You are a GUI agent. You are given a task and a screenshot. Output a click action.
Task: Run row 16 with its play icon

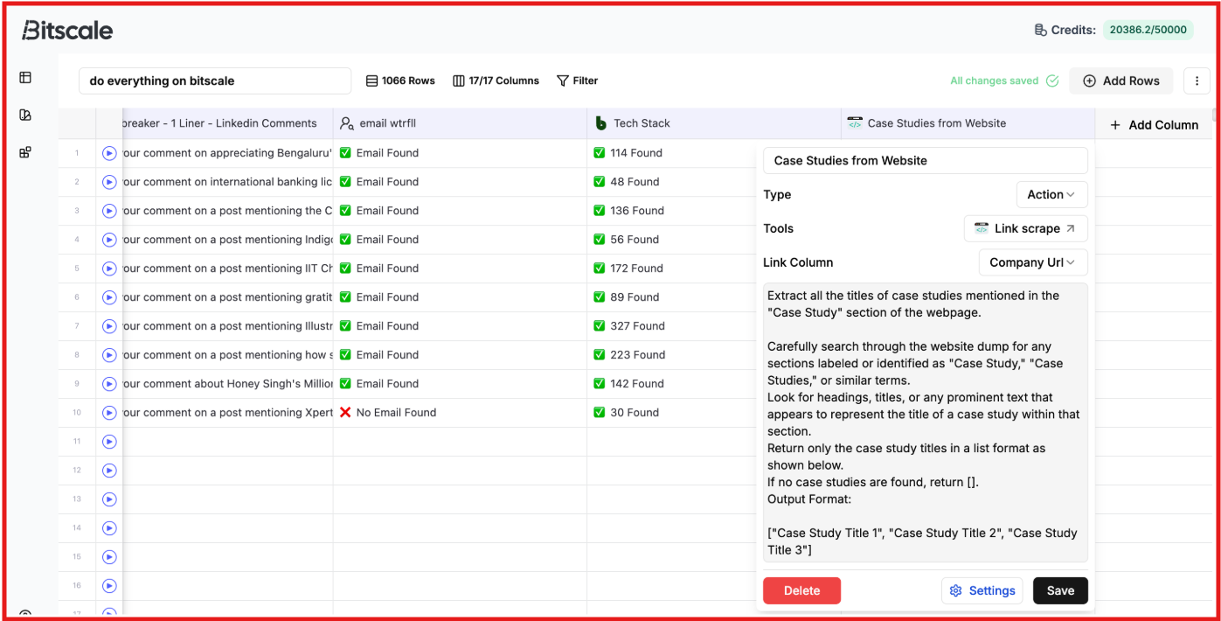tap(109, 586)
